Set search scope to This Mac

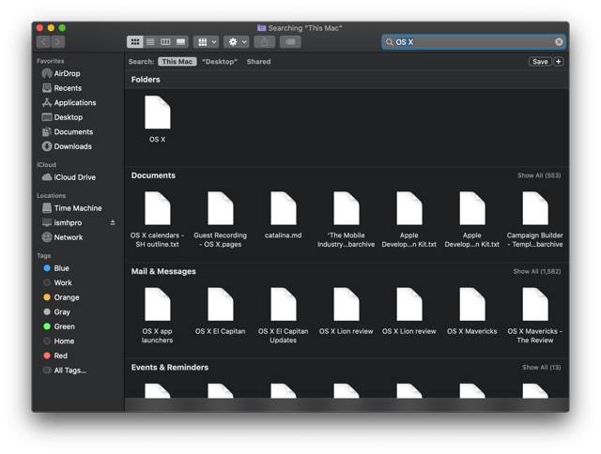point(177,62)
